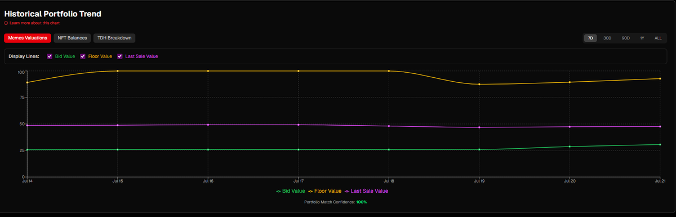Click Bid Value data point at Jul 18

pos(389,149)
